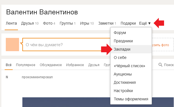Open Форум from the dropdown

(131, 33)
